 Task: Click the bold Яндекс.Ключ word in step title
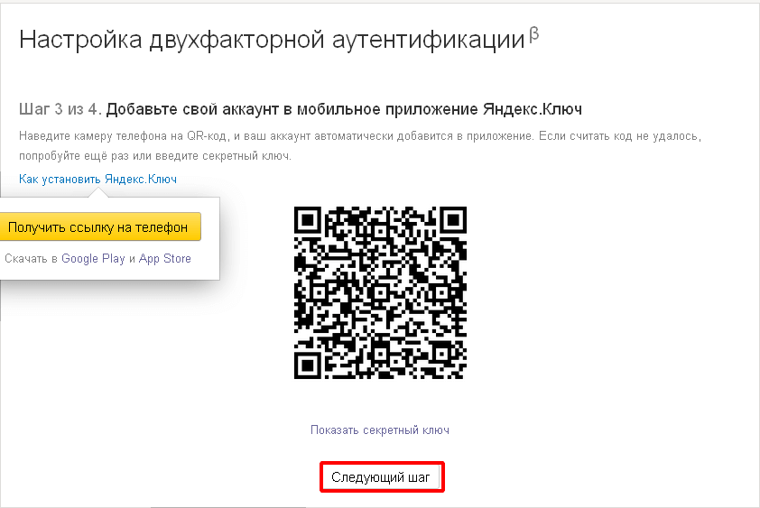coord(533,109)
